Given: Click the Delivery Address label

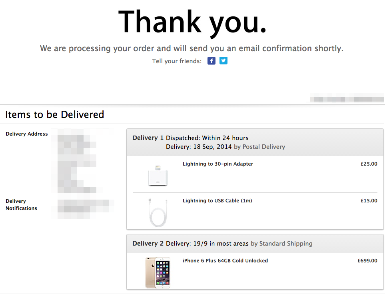Looking at the screenshot, I should pos(27,134).
